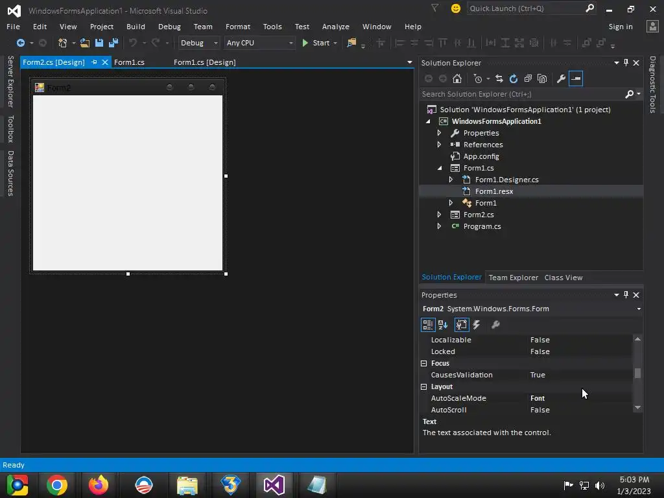Open the Data Sources side panel
The width and height of the screenshot is (664, 498).
(10, 173)
